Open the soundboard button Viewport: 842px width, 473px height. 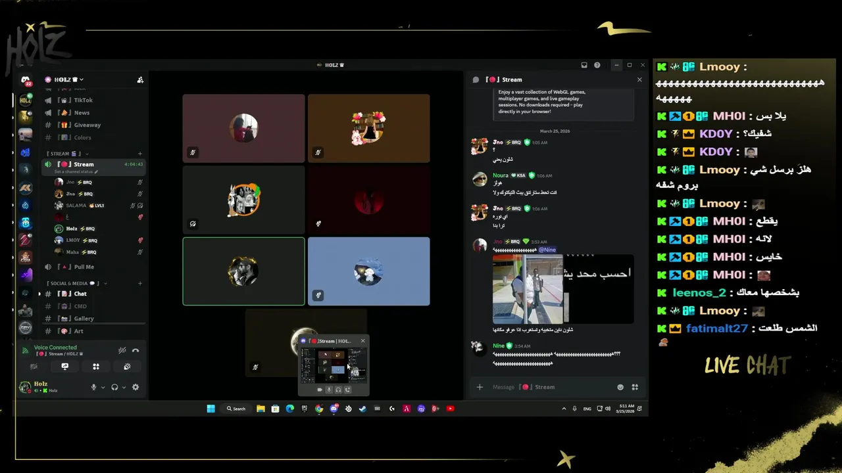[x=127, y=367]
